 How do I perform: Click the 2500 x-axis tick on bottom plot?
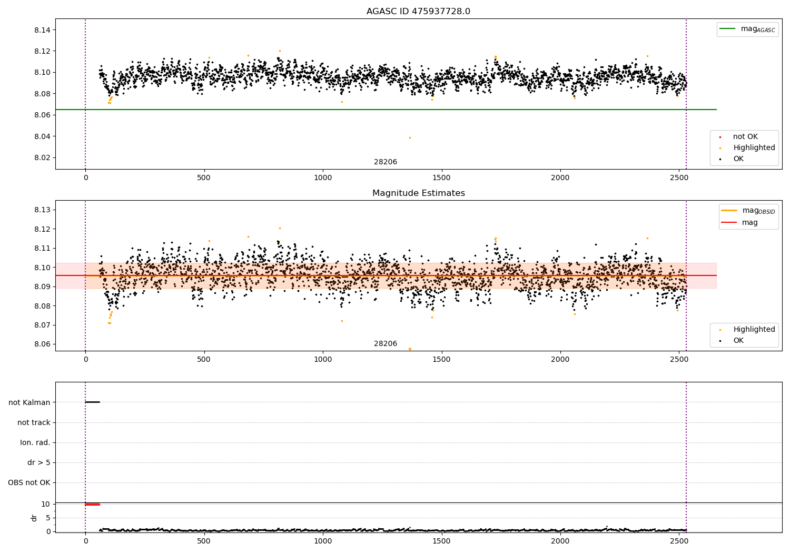[x=679, y=541]
